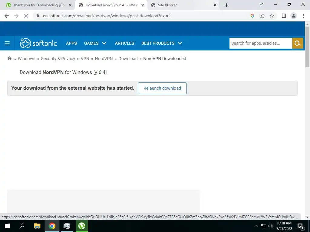Open VPN breadcrumb link

85,59
